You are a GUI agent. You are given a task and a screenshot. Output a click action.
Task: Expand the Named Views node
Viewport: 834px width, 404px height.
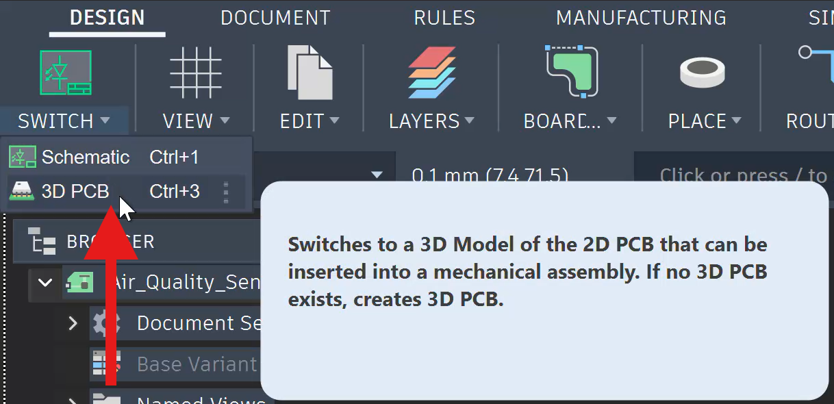(73, 401)
